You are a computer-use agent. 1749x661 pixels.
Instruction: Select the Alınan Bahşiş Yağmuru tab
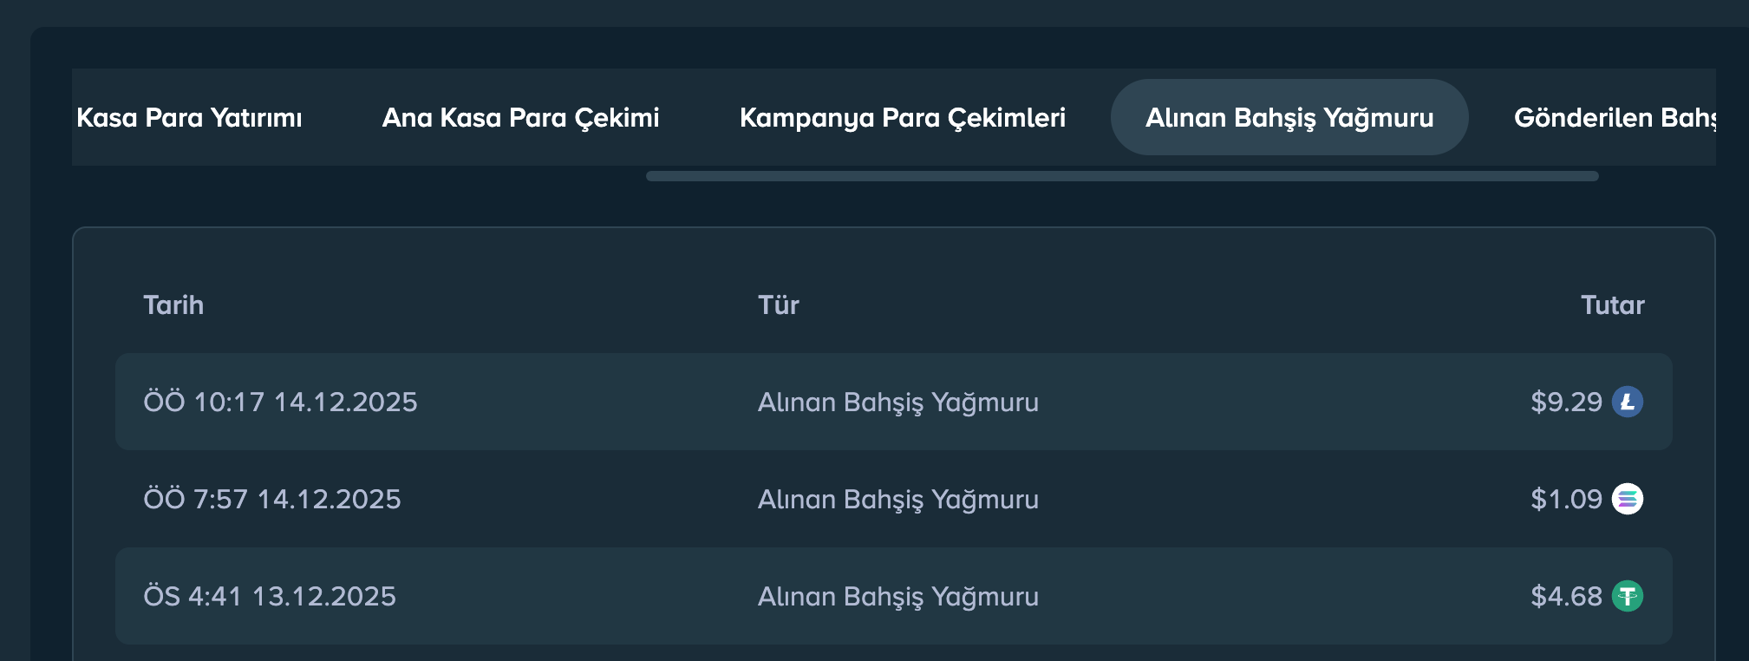[1289, 117]
